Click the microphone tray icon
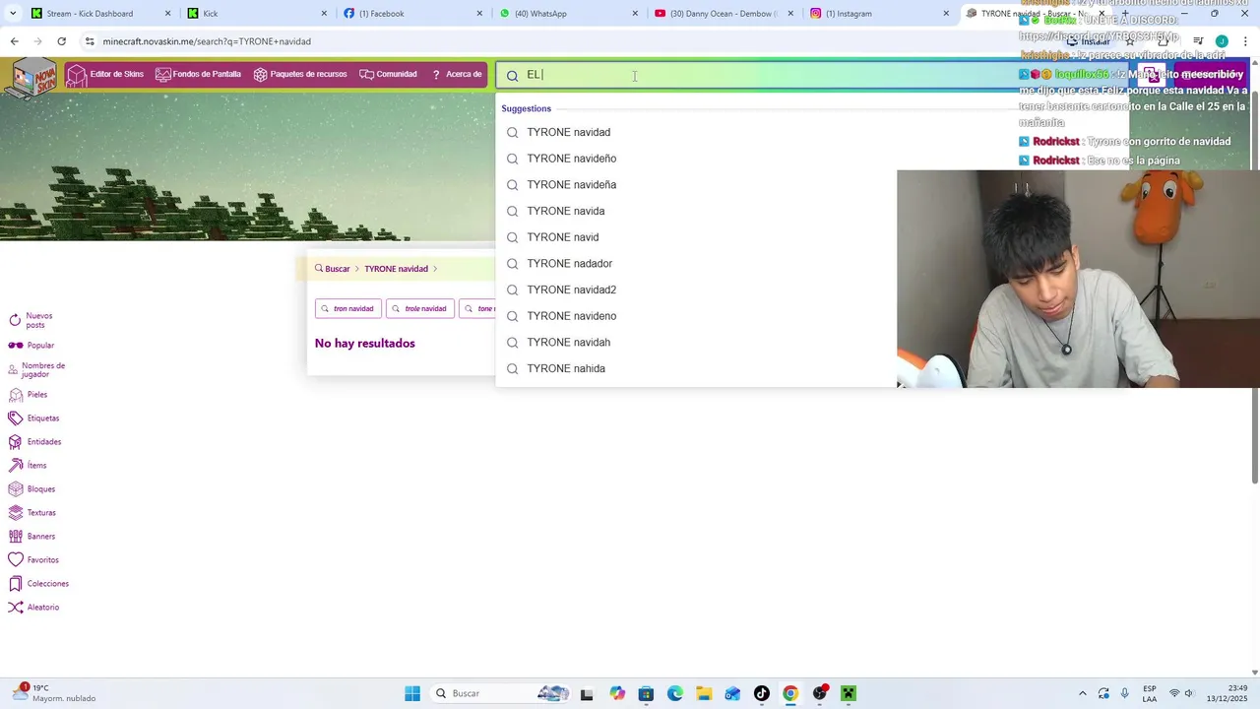The width and height of the screenshot is (1260, 709). (1124, 693)
